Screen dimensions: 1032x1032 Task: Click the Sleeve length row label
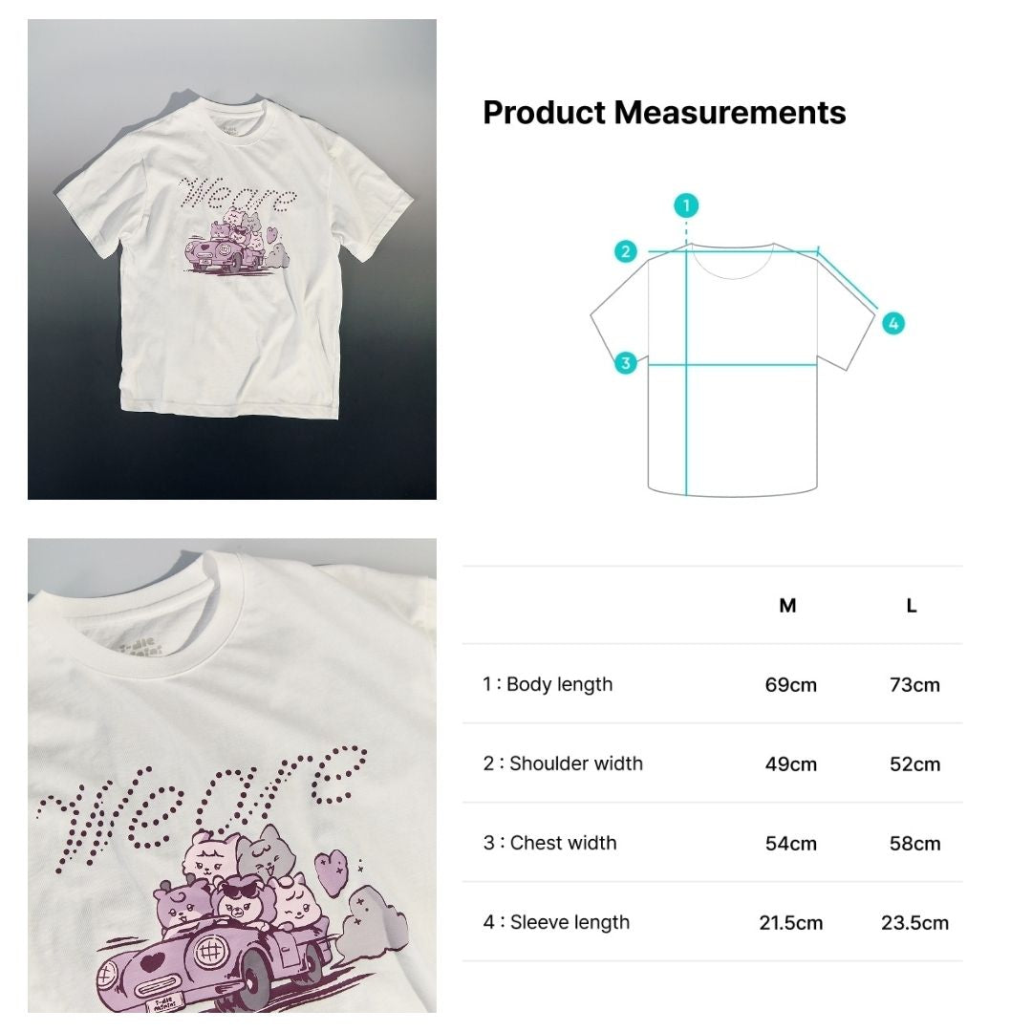click(x=556, y=922)
